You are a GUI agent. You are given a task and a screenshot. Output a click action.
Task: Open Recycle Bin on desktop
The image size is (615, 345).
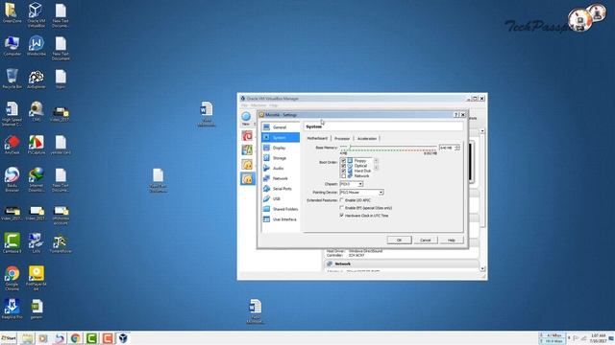[x=12, y=79]
